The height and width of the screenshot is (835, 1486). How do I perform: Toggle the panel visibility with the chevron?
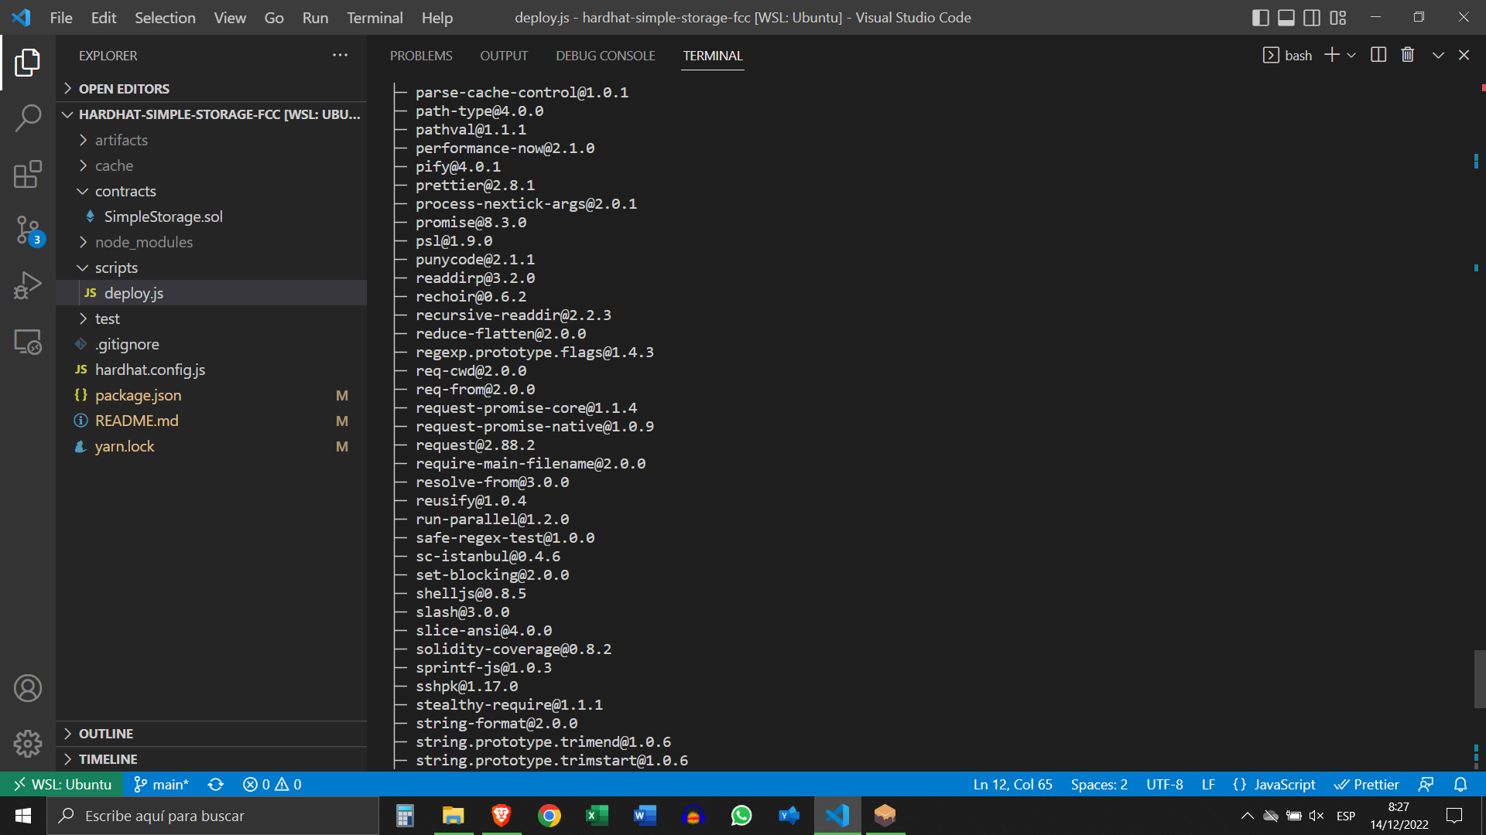coord(1437,54)
